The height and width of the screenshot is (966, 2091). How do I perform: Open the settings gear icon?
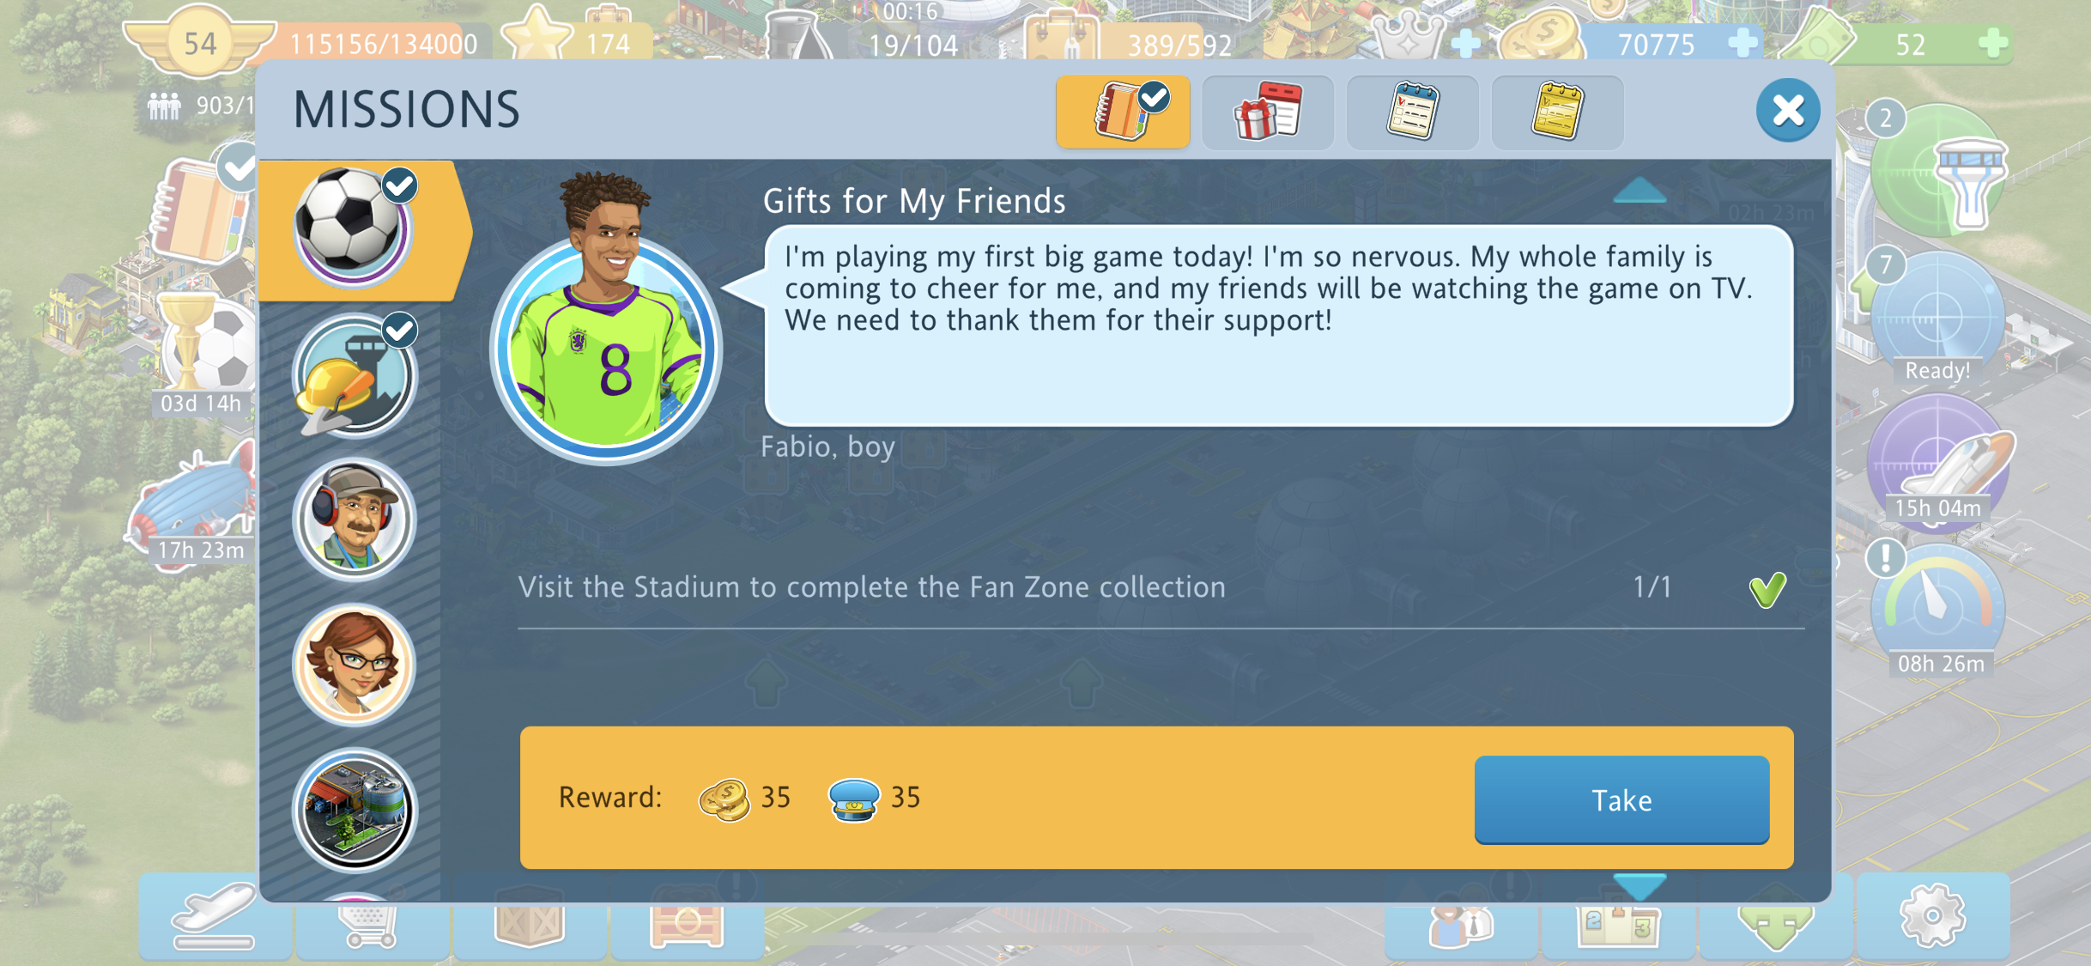click(x=1932, y=916)
